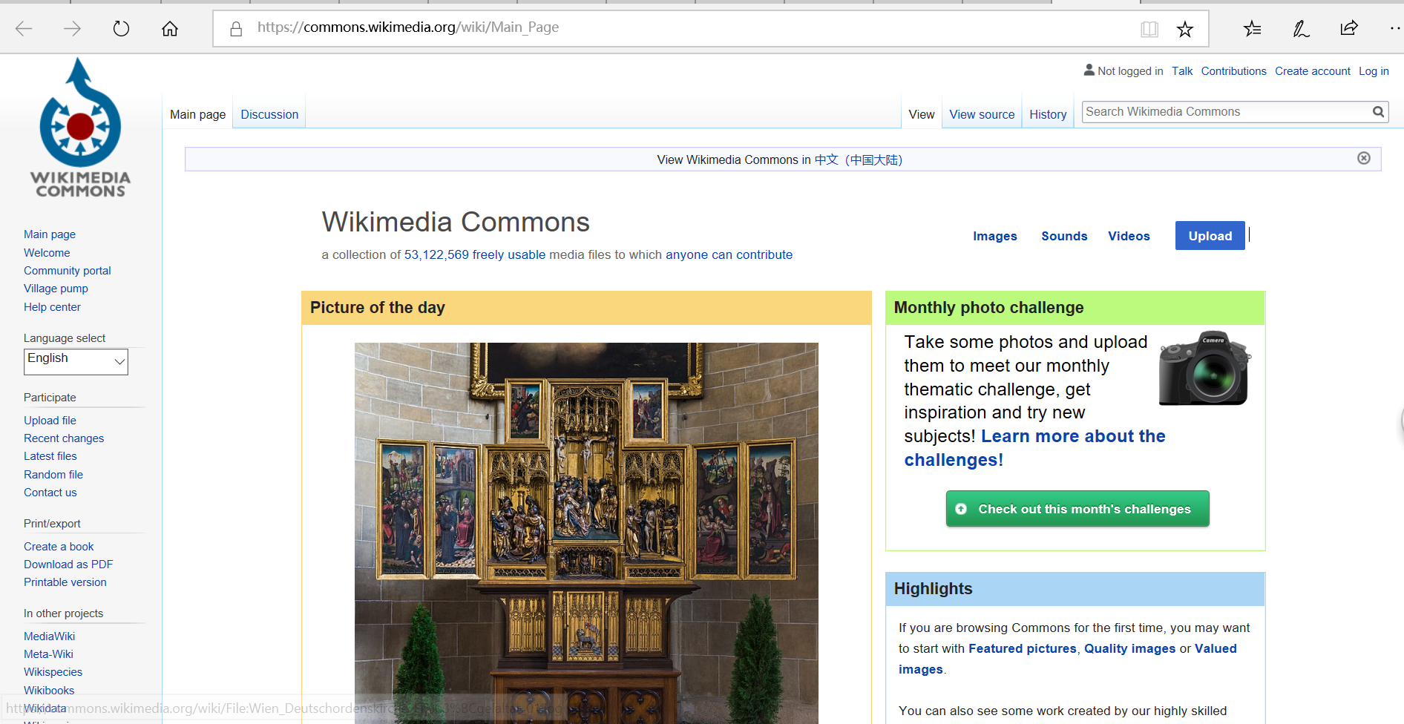Add page to favorites with star icon
Screen dimensions: 1404x724
click(x=1185, y=29)
